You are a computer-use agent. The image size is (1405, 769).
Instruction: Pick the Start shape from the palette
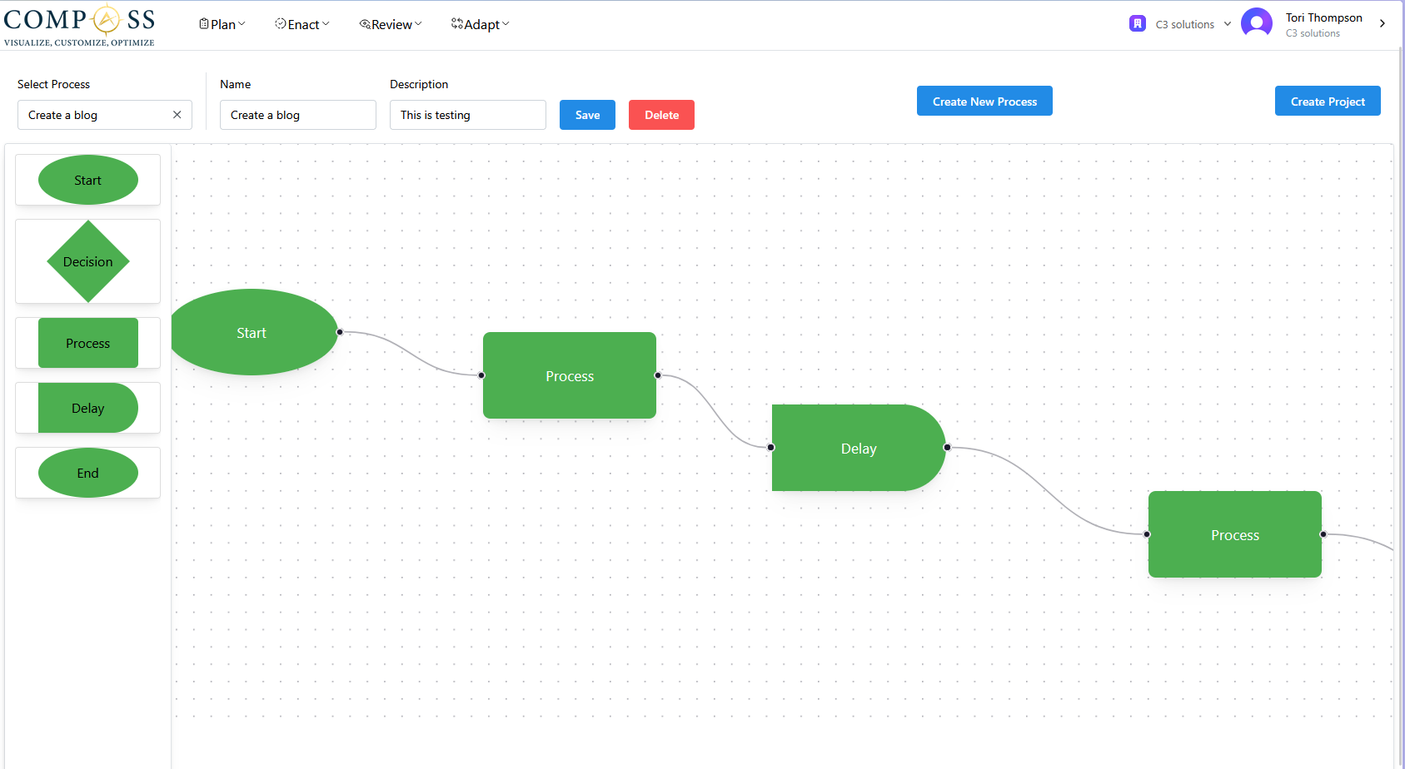[87, 180]
